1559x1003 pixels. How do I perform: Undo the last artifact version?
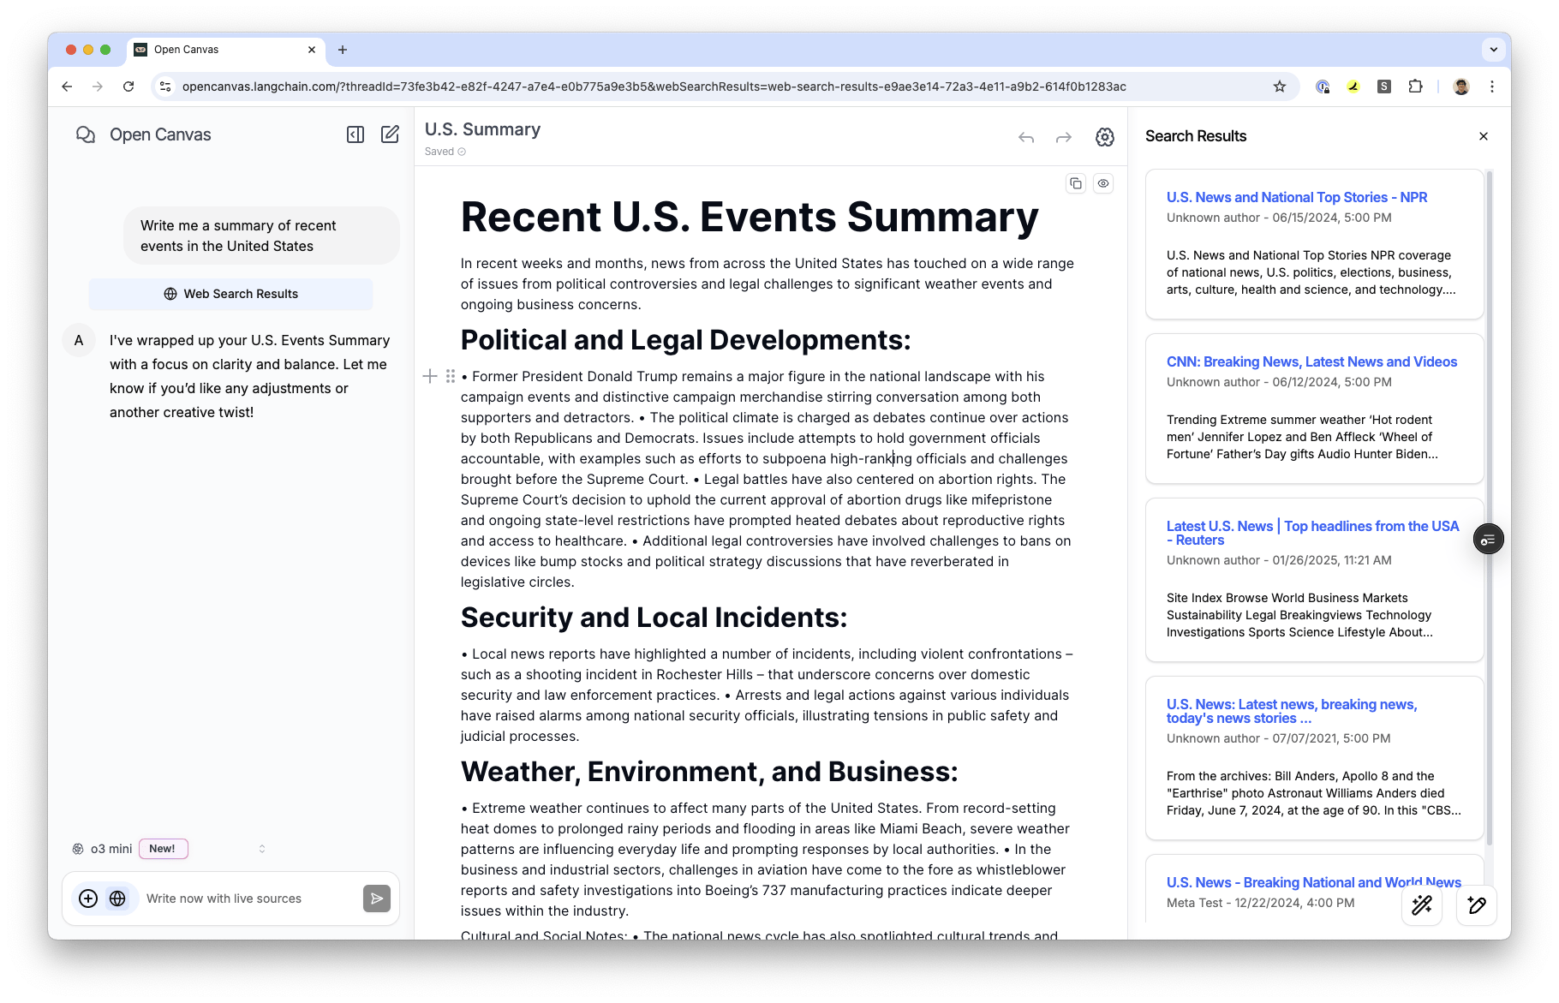(x=1026, y=137)
